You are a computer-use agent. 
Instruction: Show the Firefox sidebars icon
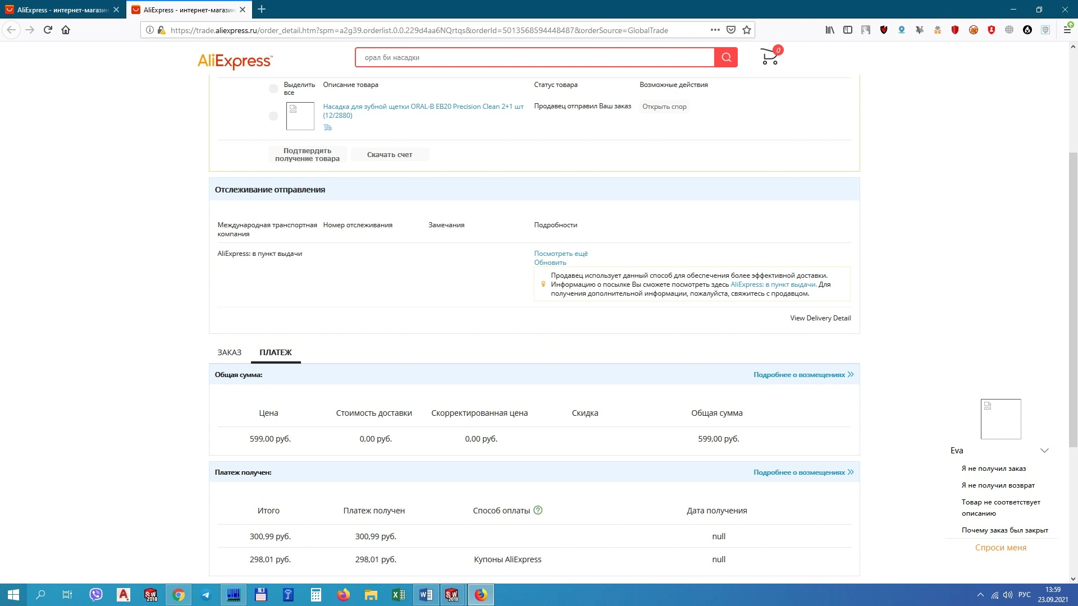(848, 30)
